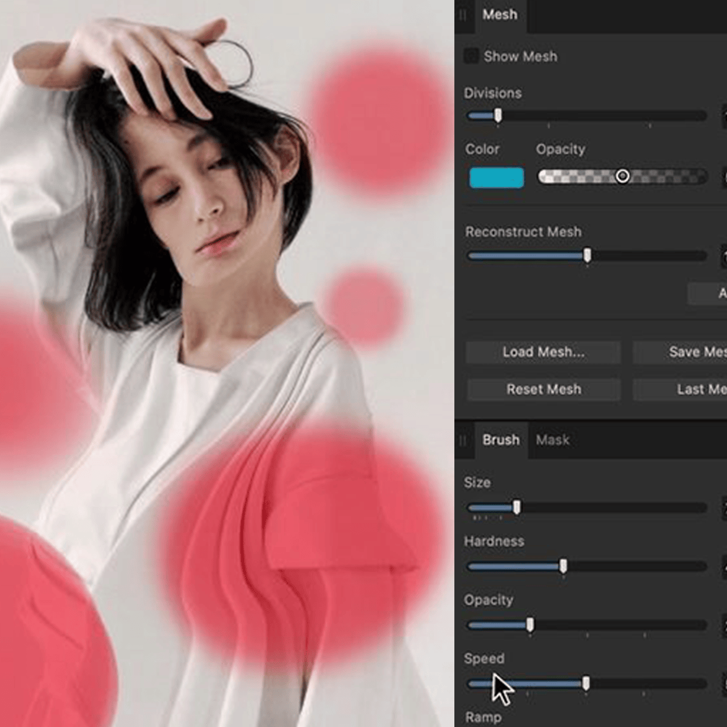Click the Save Mesh button
727x727 pixels.
[680, 352]
